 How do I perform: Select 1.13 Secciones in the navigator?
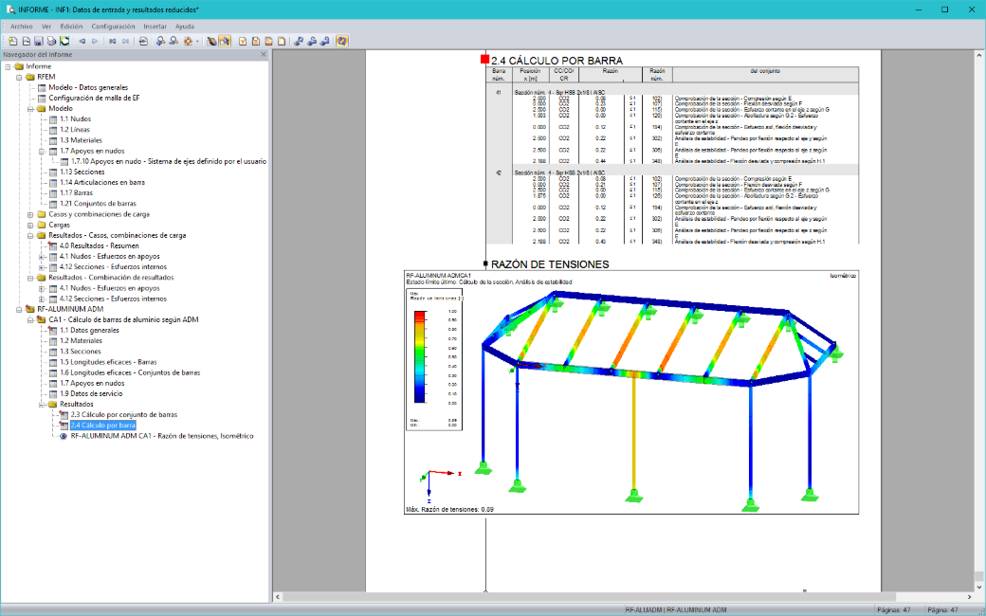(82, 172)
